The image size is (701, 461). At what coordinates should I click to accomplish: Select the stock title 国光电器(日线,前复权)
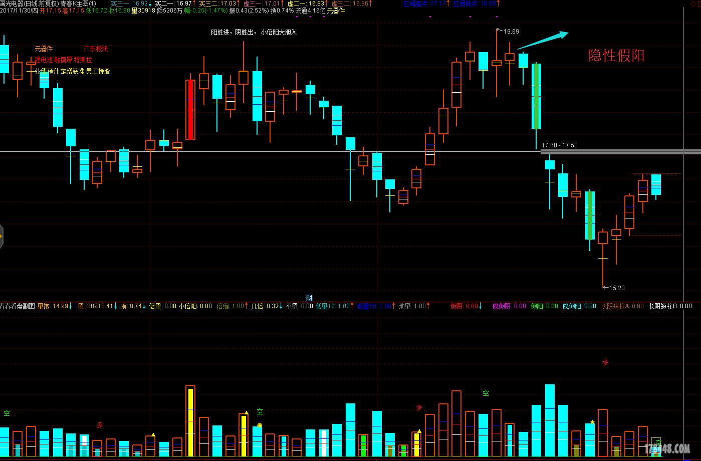click(x=30, y=4)
